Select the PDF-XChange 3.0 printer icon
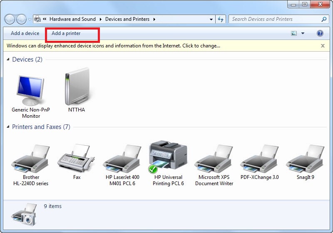This screenshot has height=233, width=333. pyautogui.click(x=259, y=158)
